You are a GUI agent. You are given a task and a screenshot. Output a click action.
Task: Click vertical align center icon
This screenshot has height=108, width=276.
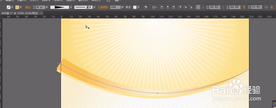[185, 7]
